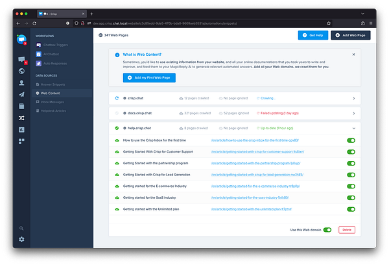
Task: Open the Analytics chart icon in sidebar
Action: click(21, 129)
